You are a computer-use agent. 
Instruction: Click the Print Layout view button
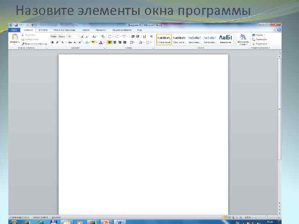coord(225,217)
